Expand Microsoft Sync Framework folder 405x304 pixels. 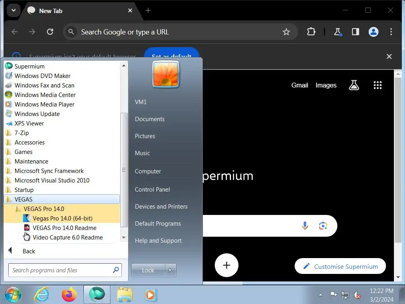[x=62, y=171]
